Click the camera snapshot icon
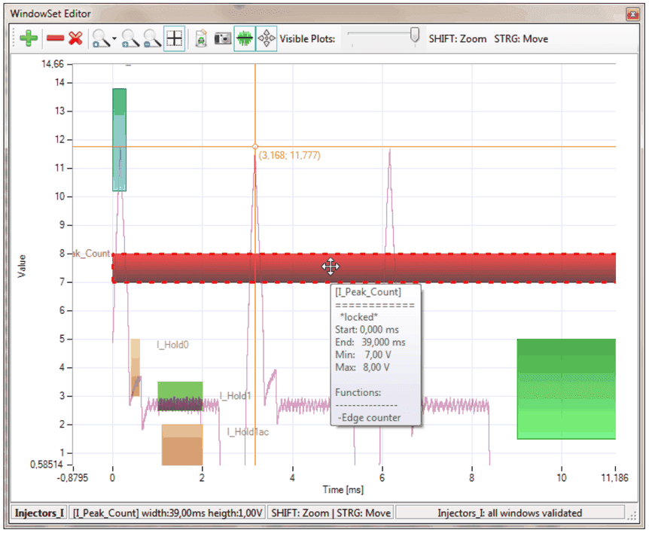Viewport: 649px width, 533px height. (223, 38)
